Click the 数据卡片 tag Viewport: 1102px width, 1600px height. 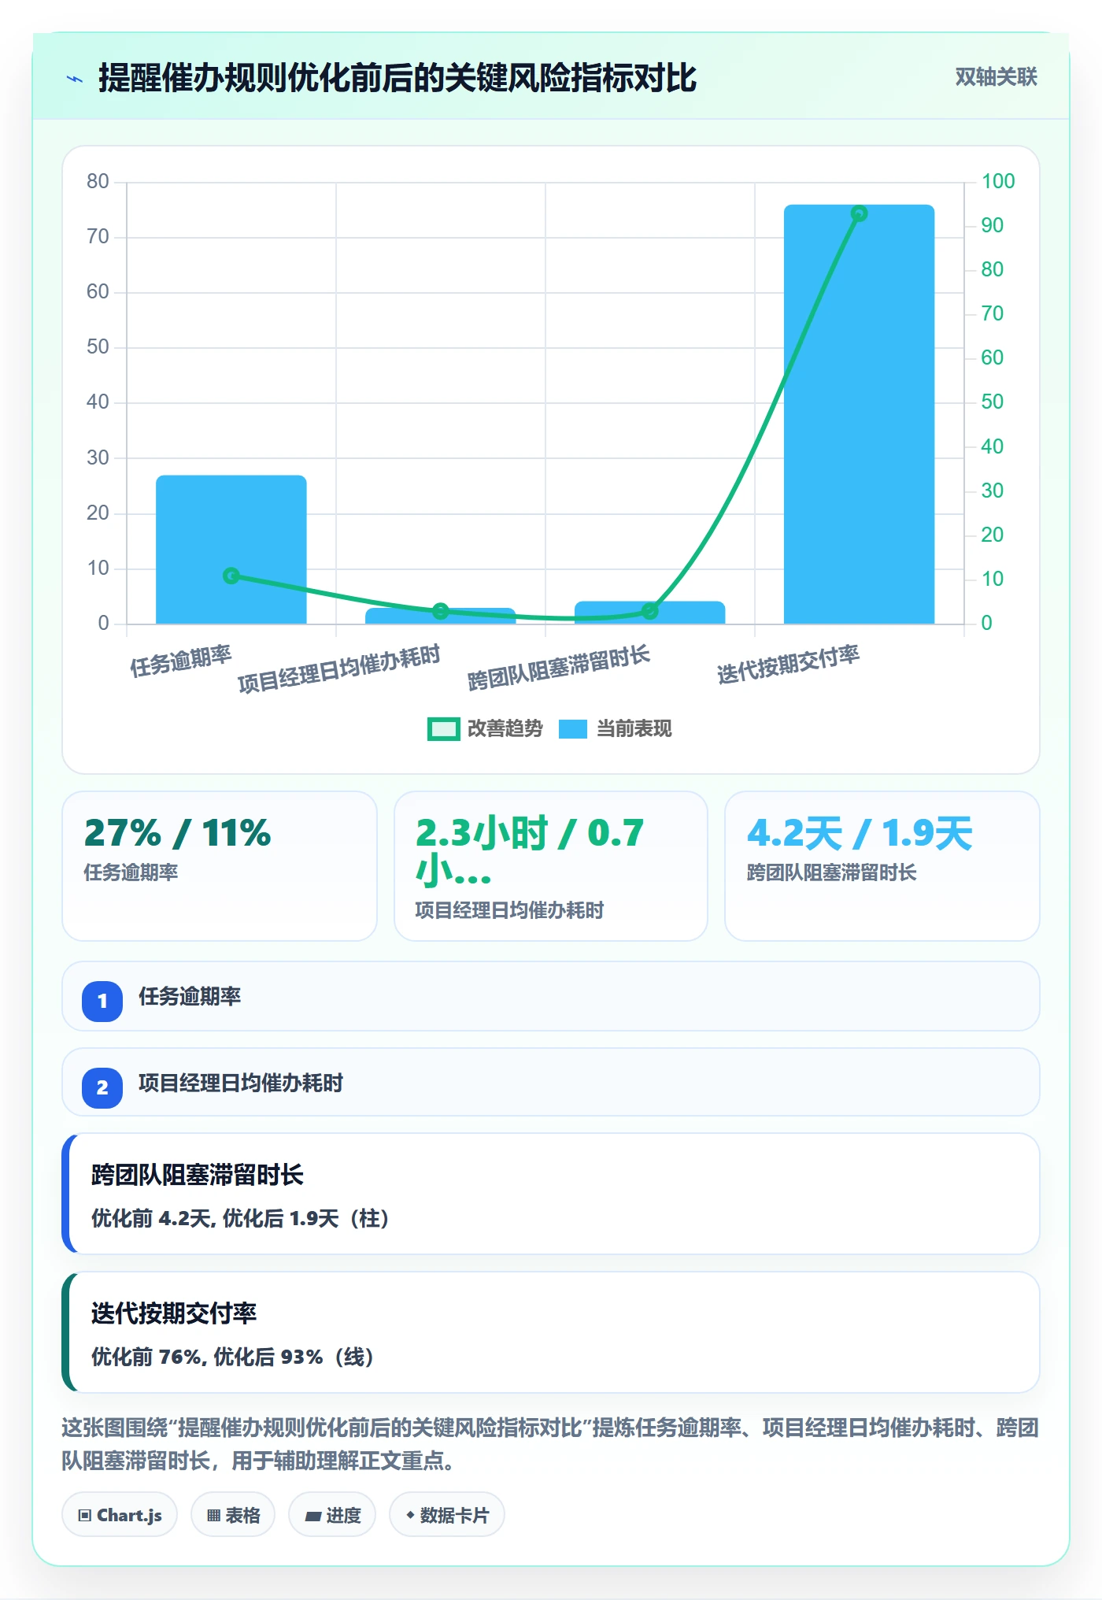coord(447,1515)
